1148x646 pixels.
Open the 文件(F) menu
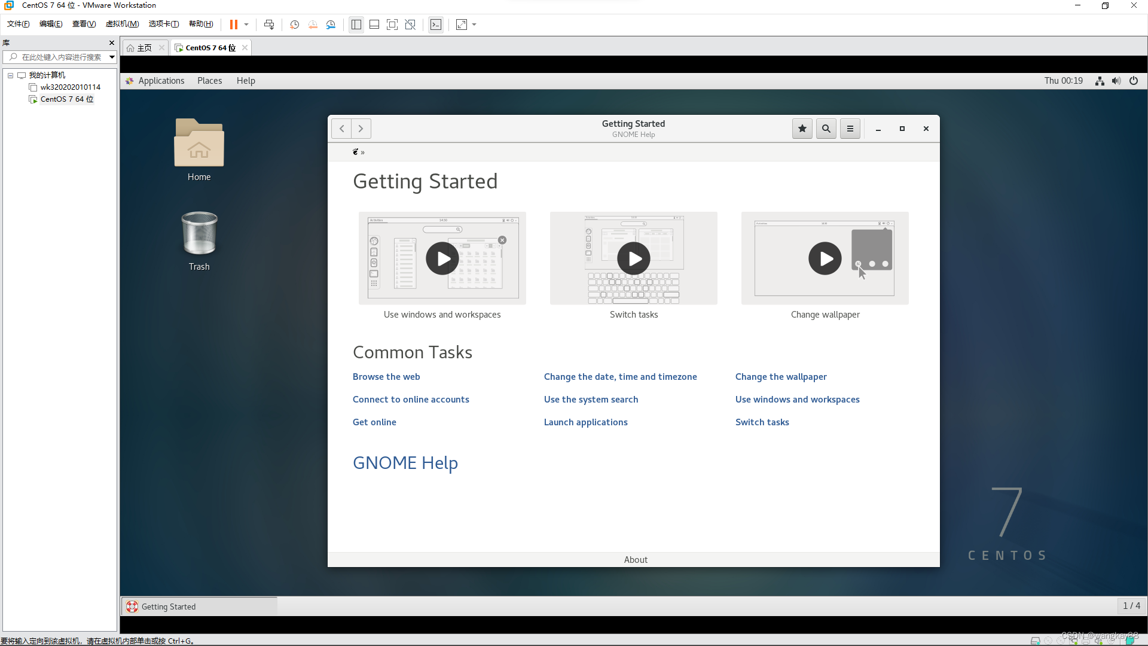(x=18, y=24)
